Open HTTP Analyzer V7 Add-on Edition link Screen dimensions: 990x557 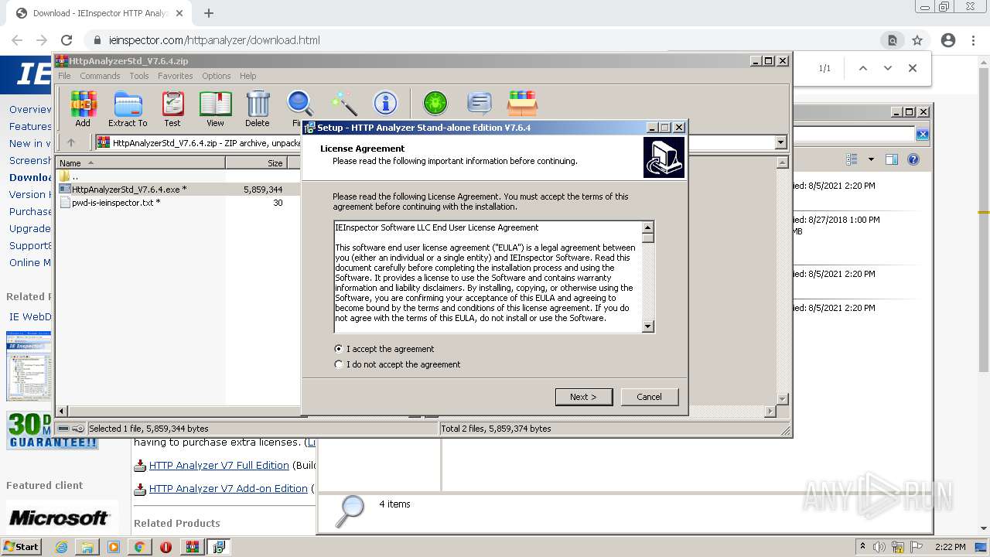[x=228, y=488]
